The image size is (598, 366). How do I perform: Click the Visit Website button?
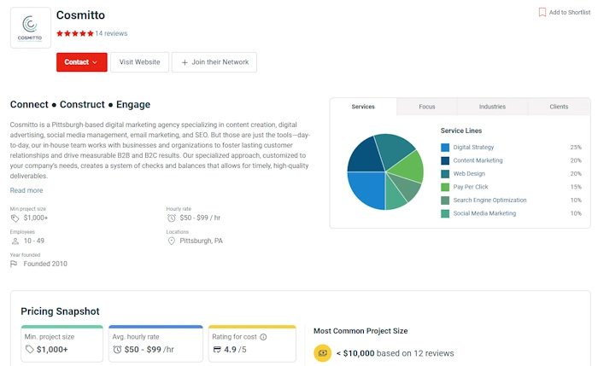[x=139, y=62]
